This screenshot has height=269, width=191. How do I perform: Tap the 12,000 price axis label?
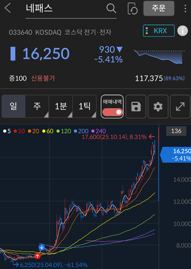(182, 202)
